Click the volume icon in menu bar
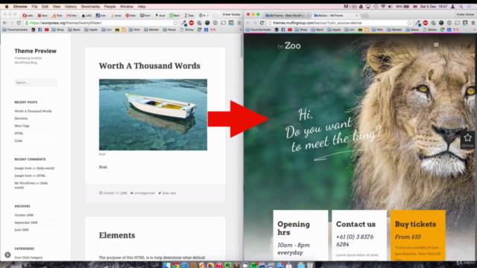Viewport: 477px width, 268px height. coord(391,7)
